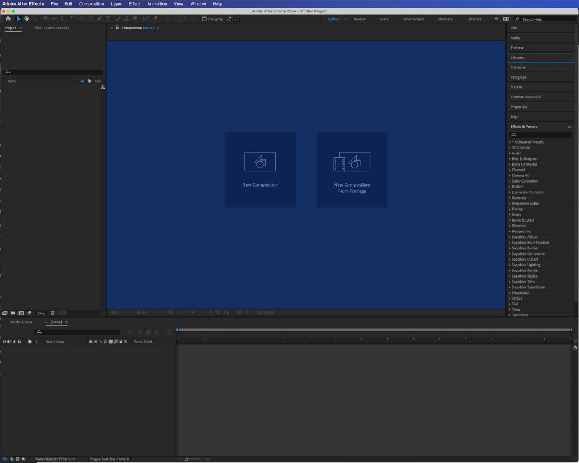Switch to the Learn workspace
Image resolution: width=579 pixels, height=463 pixels.
[384, 19]
